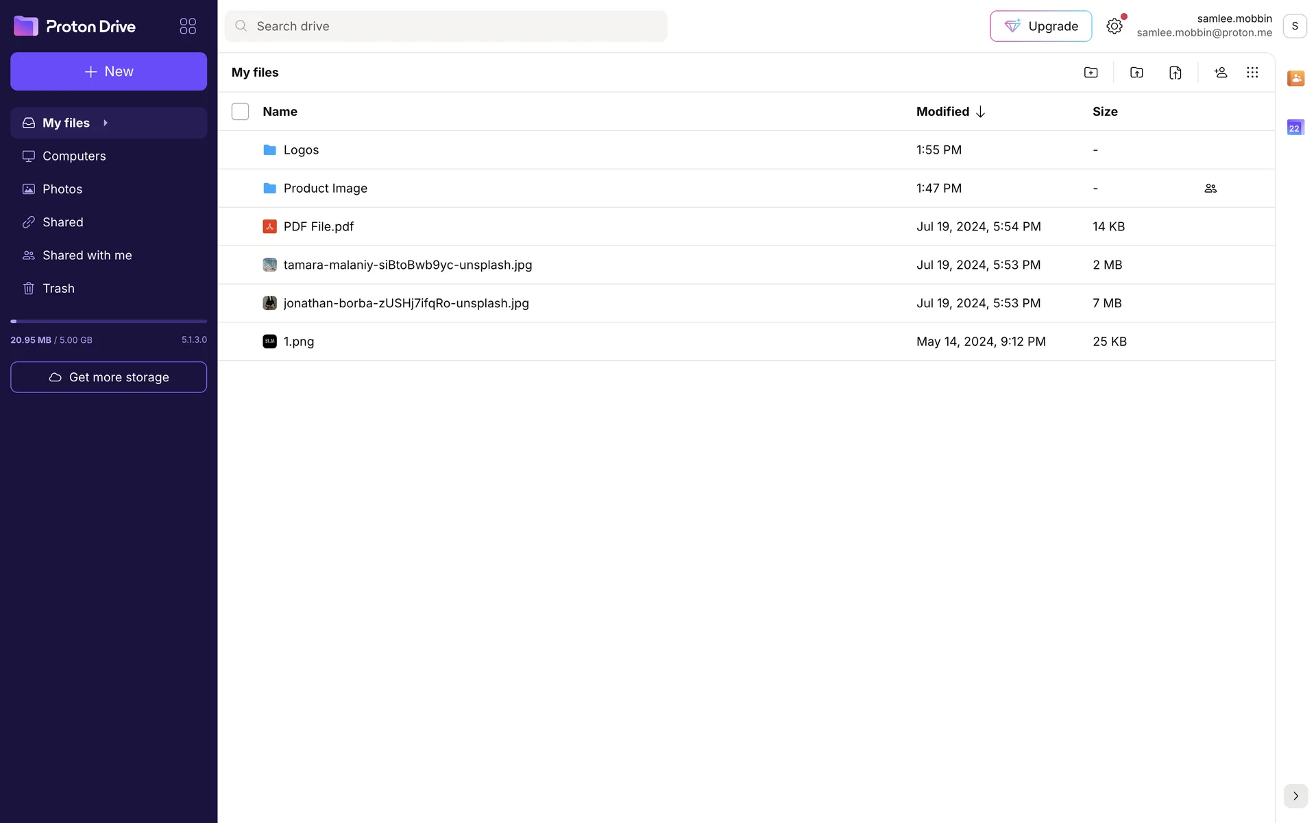Open settings gear icon

(1114, 26)
